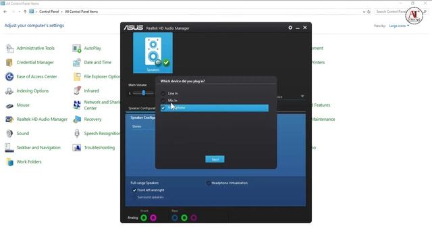Open View by Large icons dropdown
The height and width of the screenshot is (243, 432).
pyautogui.click(x=399, y=26)
